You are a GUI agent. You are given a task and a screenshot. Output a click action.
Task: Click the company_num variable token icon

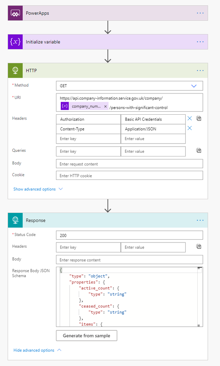pyautogui.click(x=65, y=106)
